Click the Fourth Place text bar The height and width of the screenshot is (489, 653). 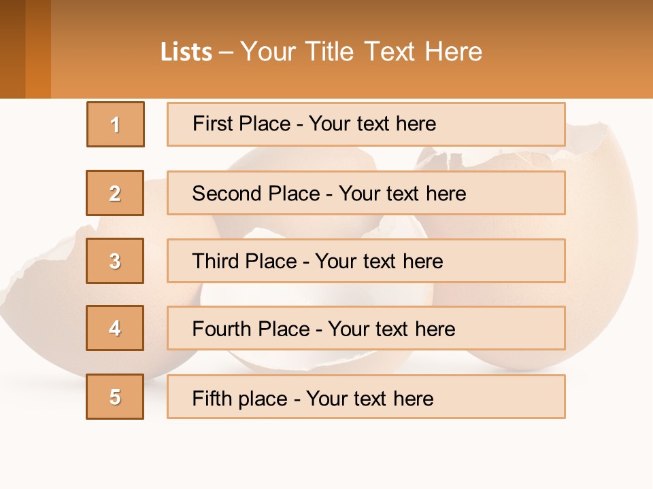coord(366,329)
